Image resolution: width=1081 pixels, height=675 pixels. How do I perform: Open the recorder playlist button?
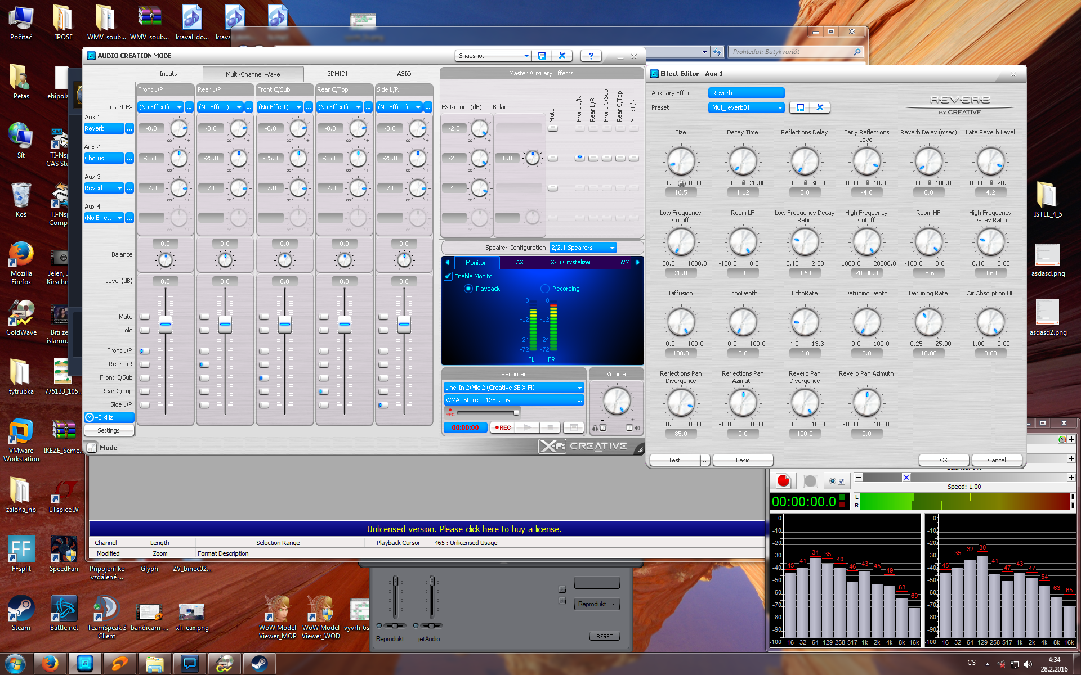pyautogui.click(x=573, y=427)
